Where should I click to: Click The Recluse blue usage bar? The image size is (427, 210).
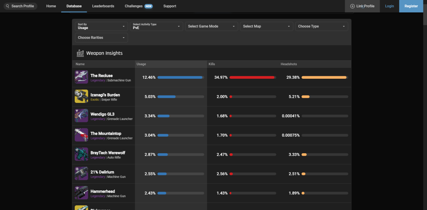180,77
